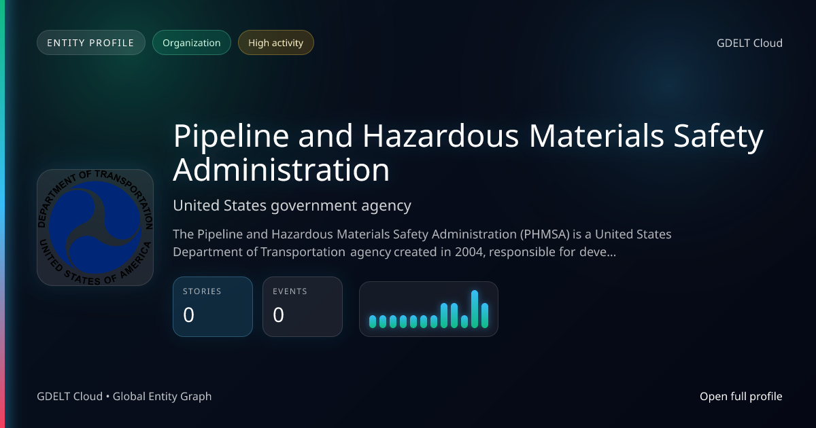Open the GDELT Cloud label at top right

[749, 43]
